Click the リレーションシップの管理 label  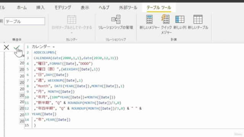tap(116, 27)
